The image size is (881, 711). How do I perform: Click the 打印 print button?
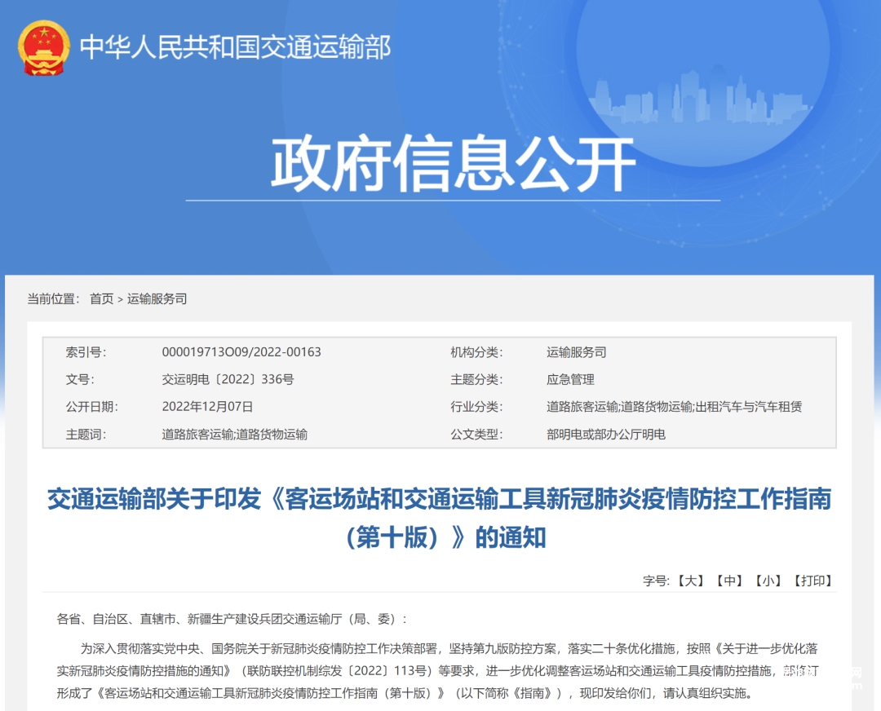tap(812, 581)
